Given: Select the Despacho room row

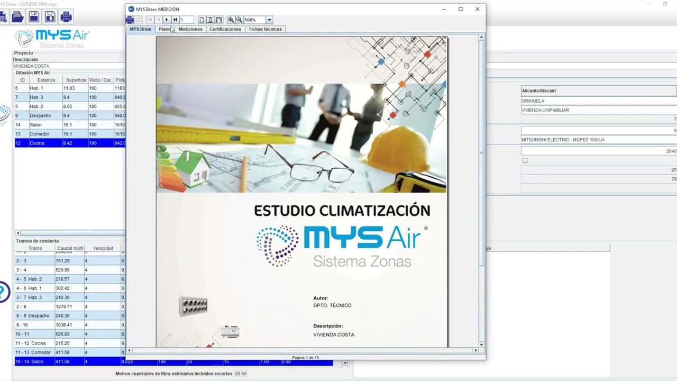Looking at the screenshot, I should tap(70, 115).
